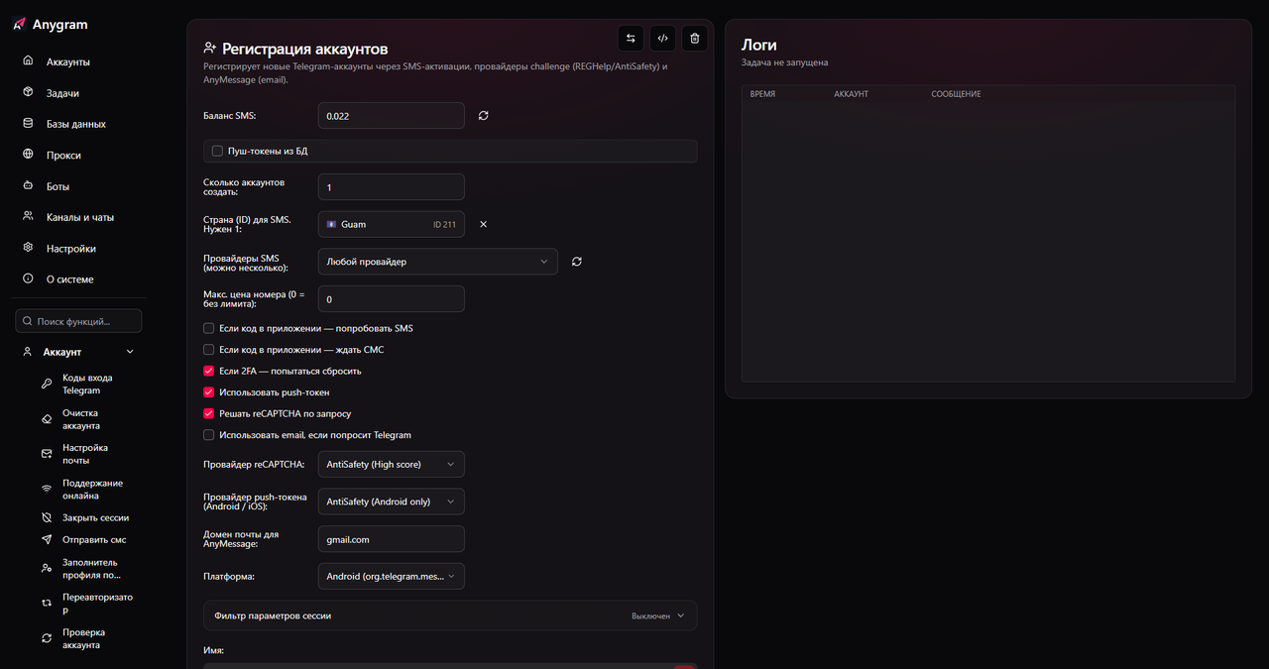The width and height of the screenshot is (1269, 669).
Task: Click the trash delete toolbar button
Action: [x=694, y=39]
